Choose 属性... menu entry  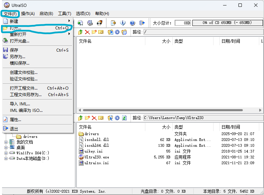(37, 120)
